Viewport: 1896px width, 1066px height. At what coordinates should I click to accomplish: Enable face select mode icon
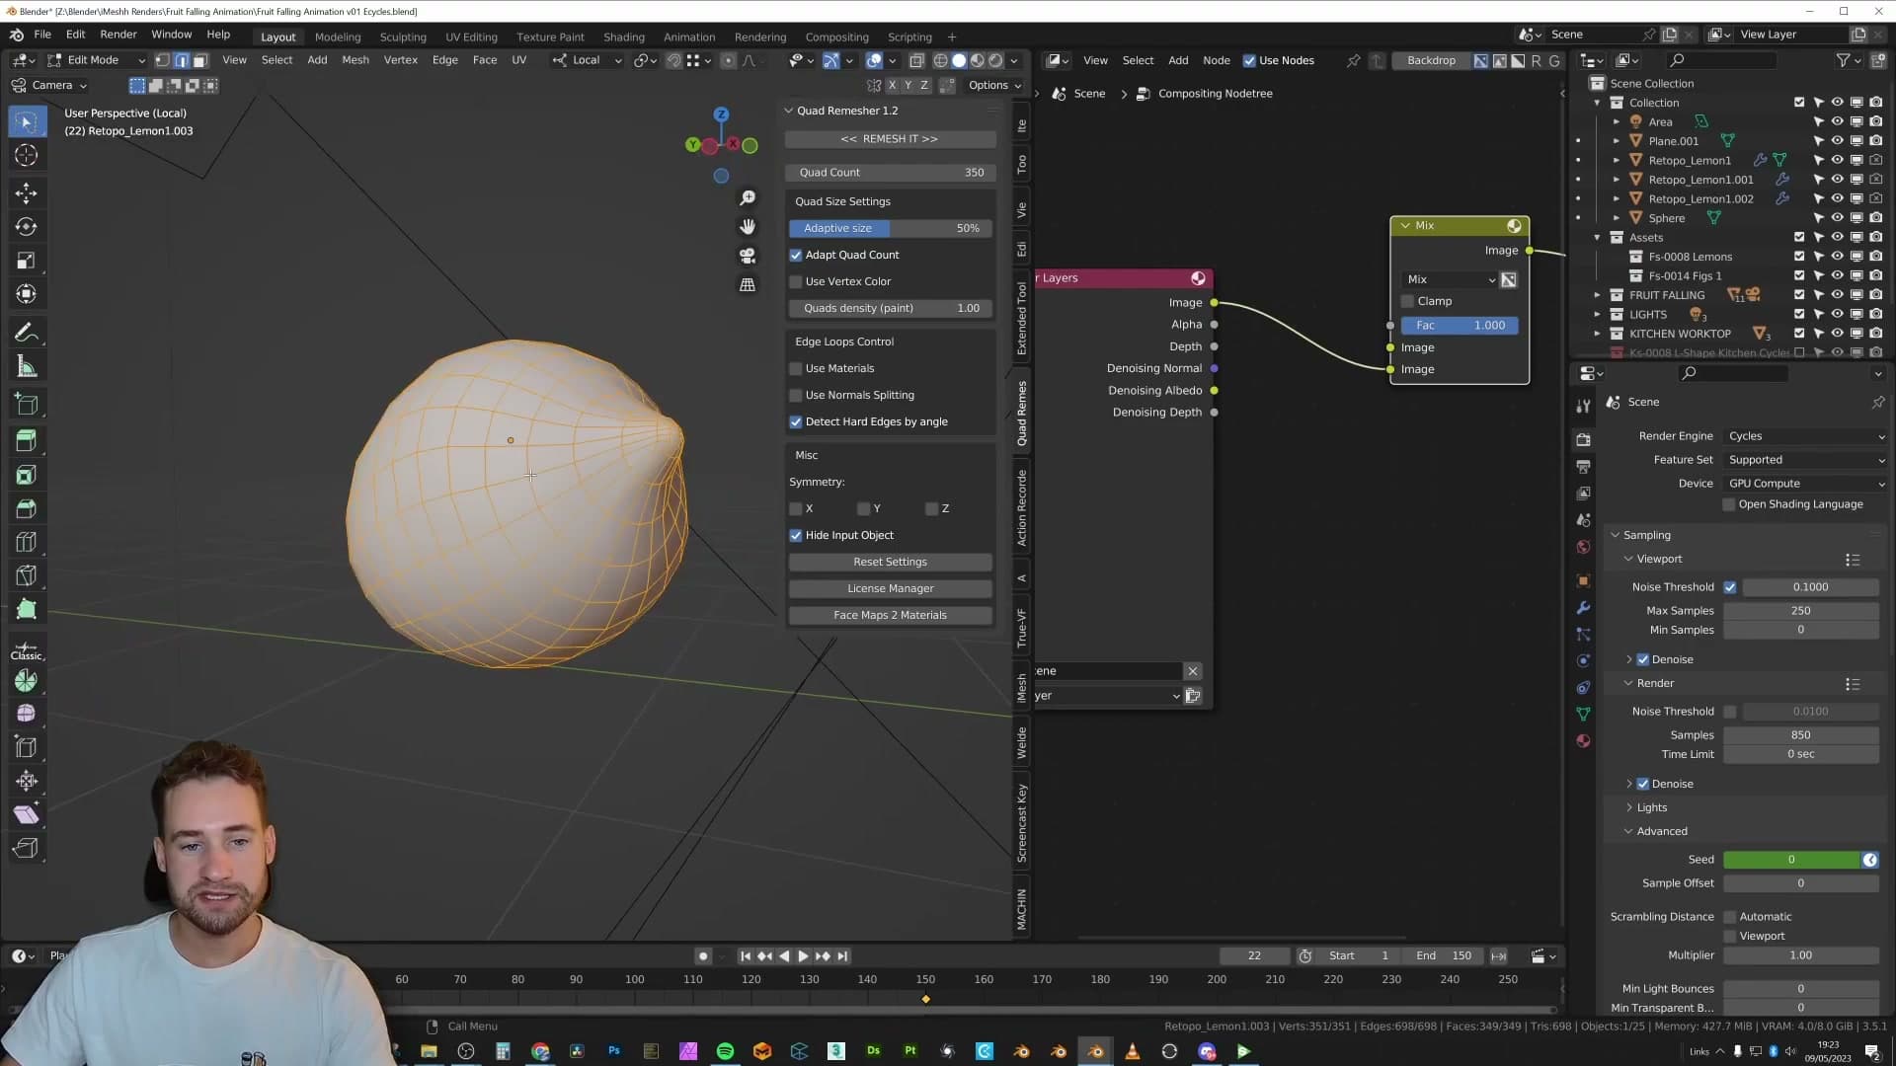pos(200,60)
